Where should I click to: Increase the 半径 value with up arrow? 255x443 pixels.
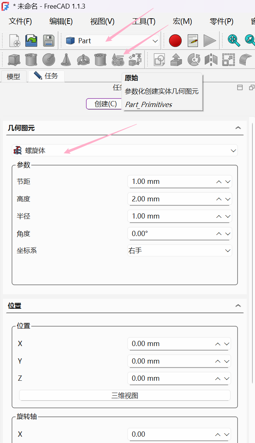pyautogui.click(x=219, y=216)
